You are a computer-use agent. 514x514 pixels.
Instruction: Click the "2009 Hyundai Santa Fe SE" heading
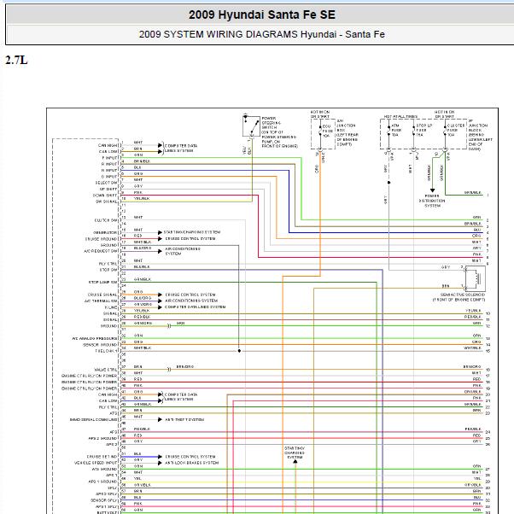pos(262,15)
